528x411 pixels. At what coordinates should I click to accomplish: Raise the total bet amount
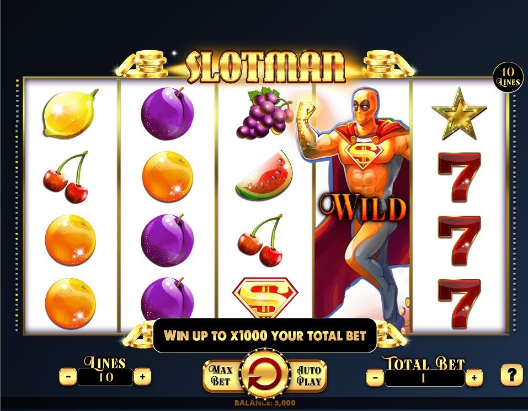[474, 377]
